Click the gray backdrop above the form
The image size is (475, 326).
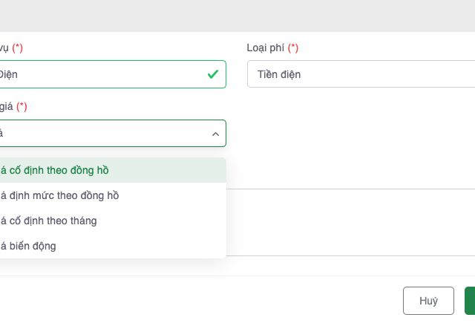(x=237, y=15)
